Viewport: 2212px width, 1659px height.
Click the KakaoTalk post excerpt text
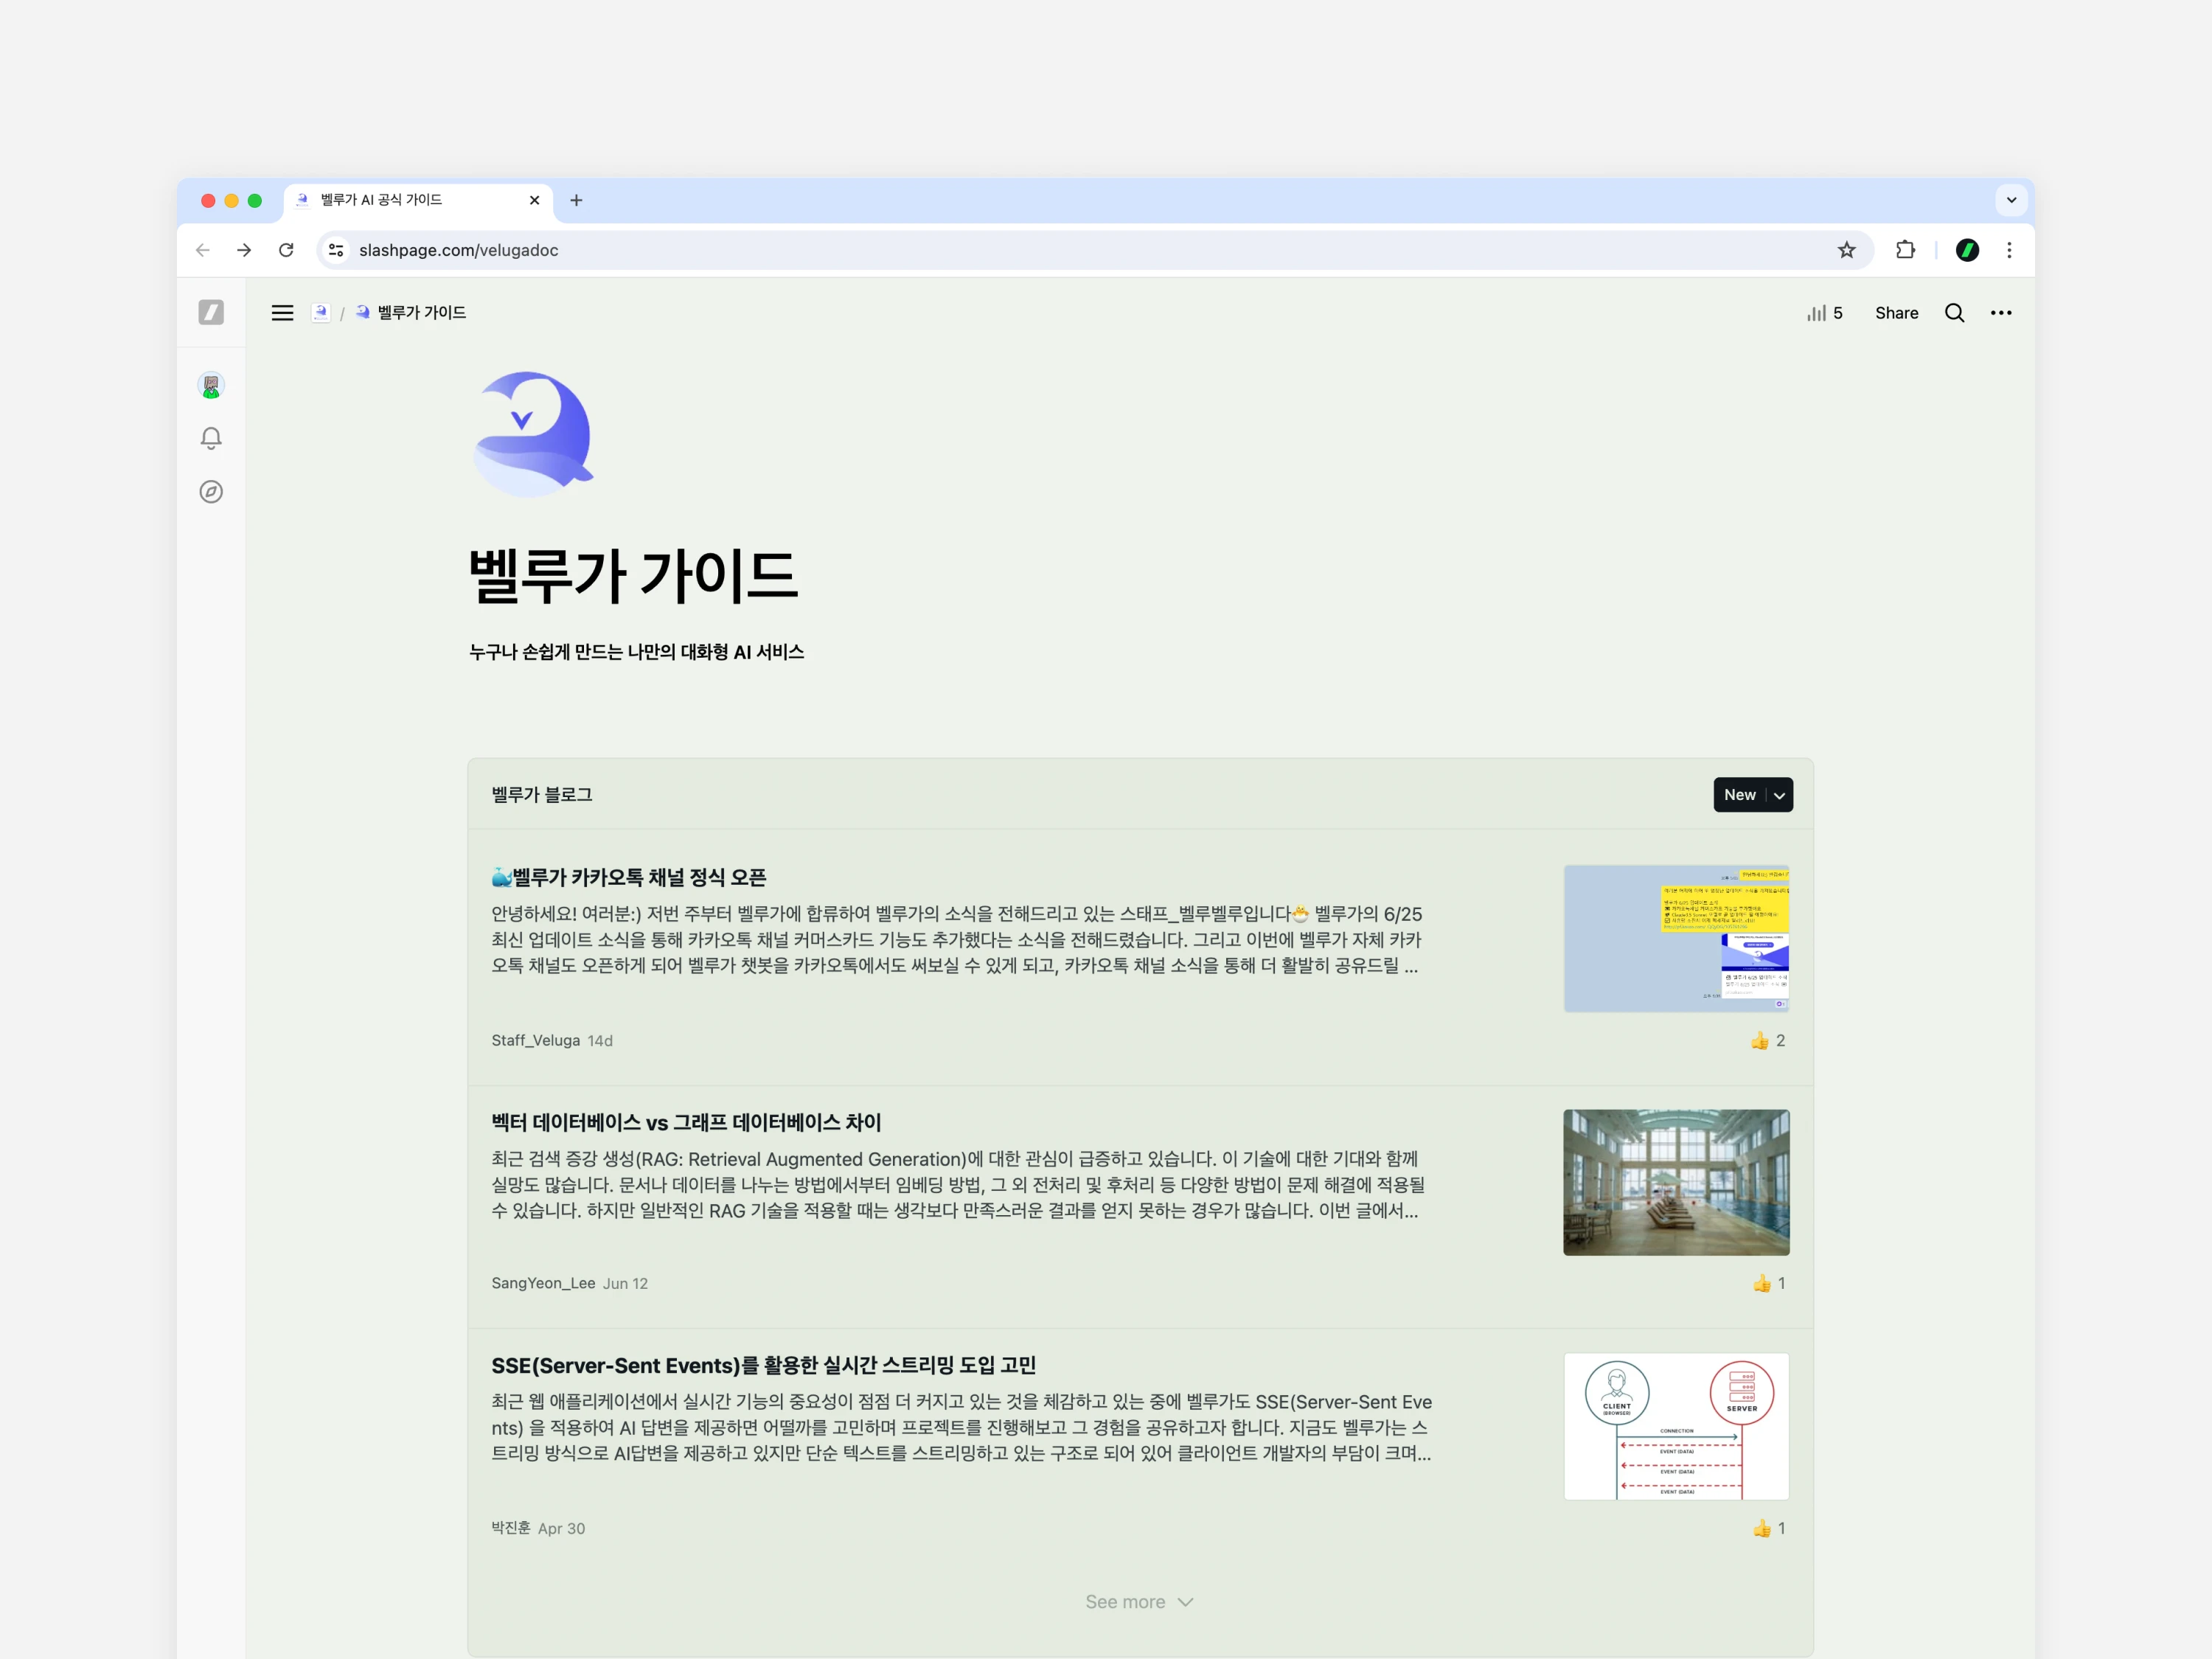pos(957,939)
